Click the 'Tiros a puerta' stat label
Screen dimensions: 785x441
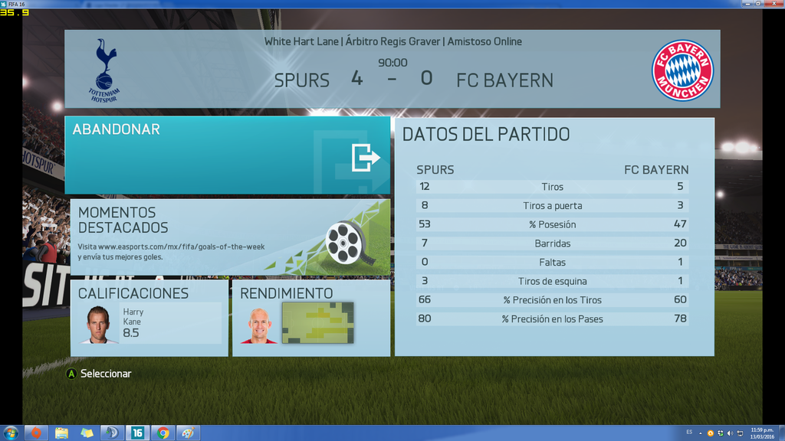(552, 205)
